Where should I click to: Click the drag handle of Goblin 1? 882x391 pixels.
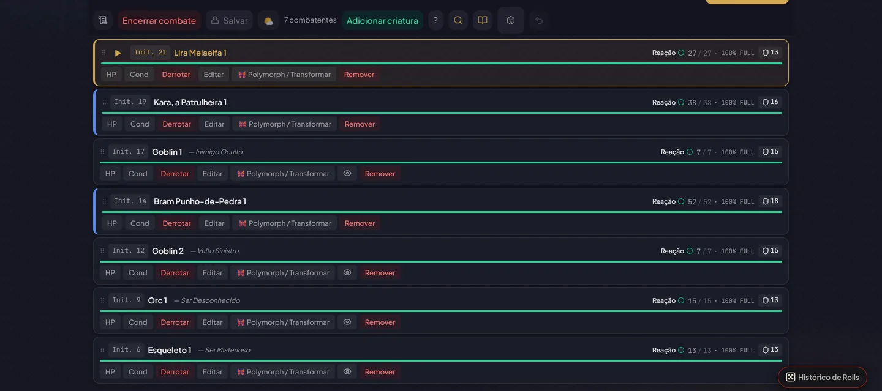coord(102,152)
